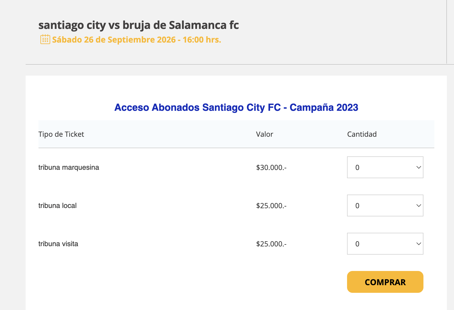Screen dimensions: 454x310
Task: Click the $25.000.- price for tribuna visita
Action: coord(271,244)
